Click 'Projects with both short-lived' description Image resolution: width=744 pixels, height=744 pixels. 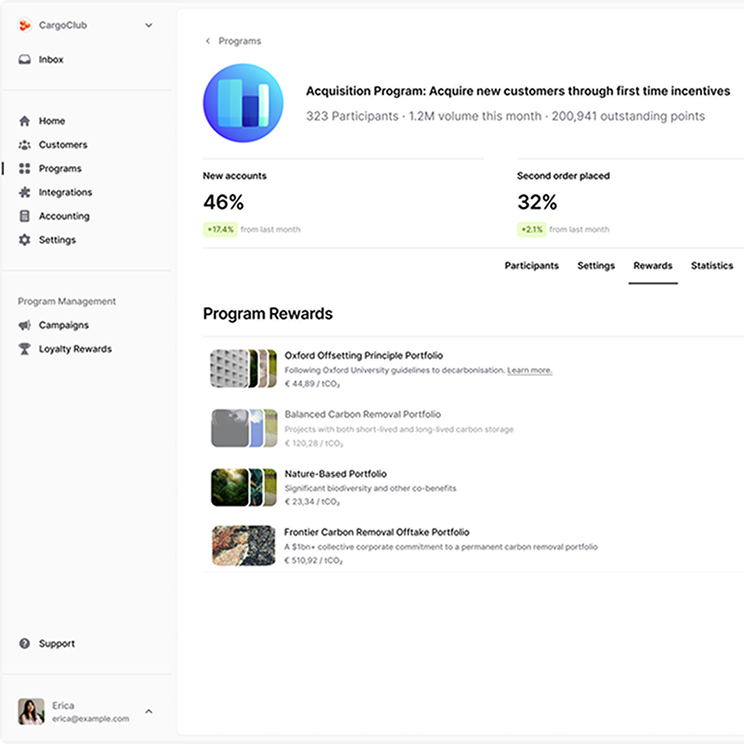[399, 430]
